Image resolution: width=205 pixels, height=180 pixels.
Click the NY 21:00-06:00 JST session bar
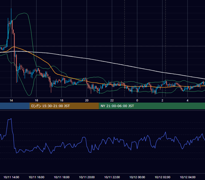tap(152, 106)
